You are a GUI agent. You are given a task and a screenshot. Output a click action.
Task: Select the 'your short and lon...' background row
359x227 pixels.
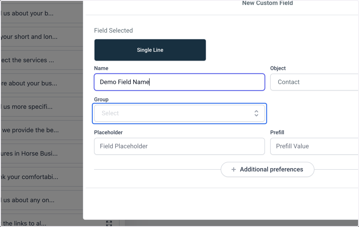click(x=42, y=37)
